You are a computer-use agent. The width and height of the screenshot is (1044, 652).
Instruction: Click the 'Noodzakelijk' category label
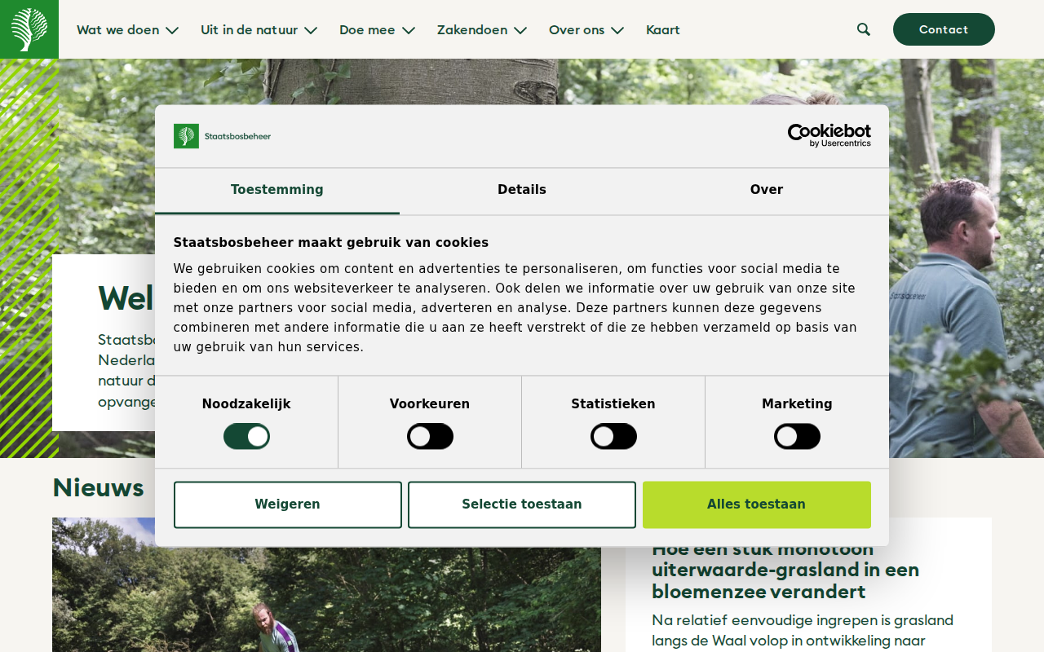[246, 404]
